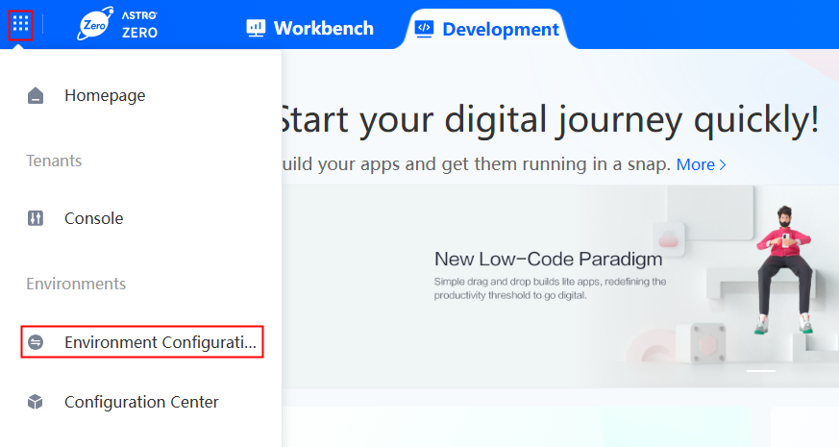Click the banner carousel indicator dash
Screen dimensions: 839x447
pyautogui.click(x=761, y=370)
